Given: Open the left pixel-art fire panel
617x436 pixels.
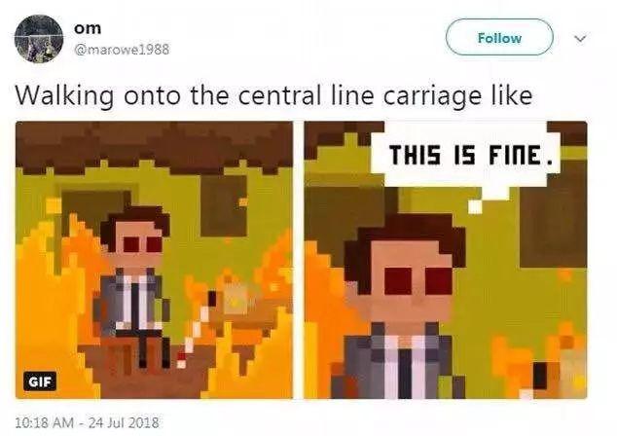Looking at the screenshot, I should [154, 260].
